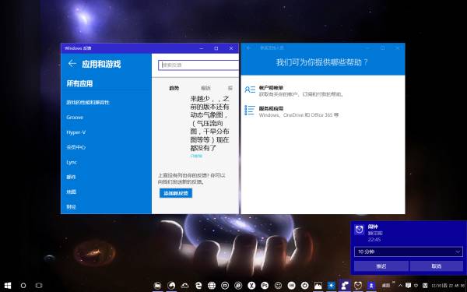The image size is (467, 292).
Task: Click the 搜索反馈 search box
Action: point(198,65)
